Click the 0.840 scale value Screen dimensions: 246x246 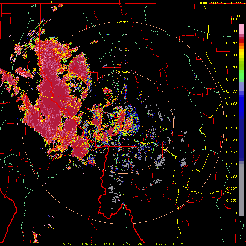click(x=232, y=67)
